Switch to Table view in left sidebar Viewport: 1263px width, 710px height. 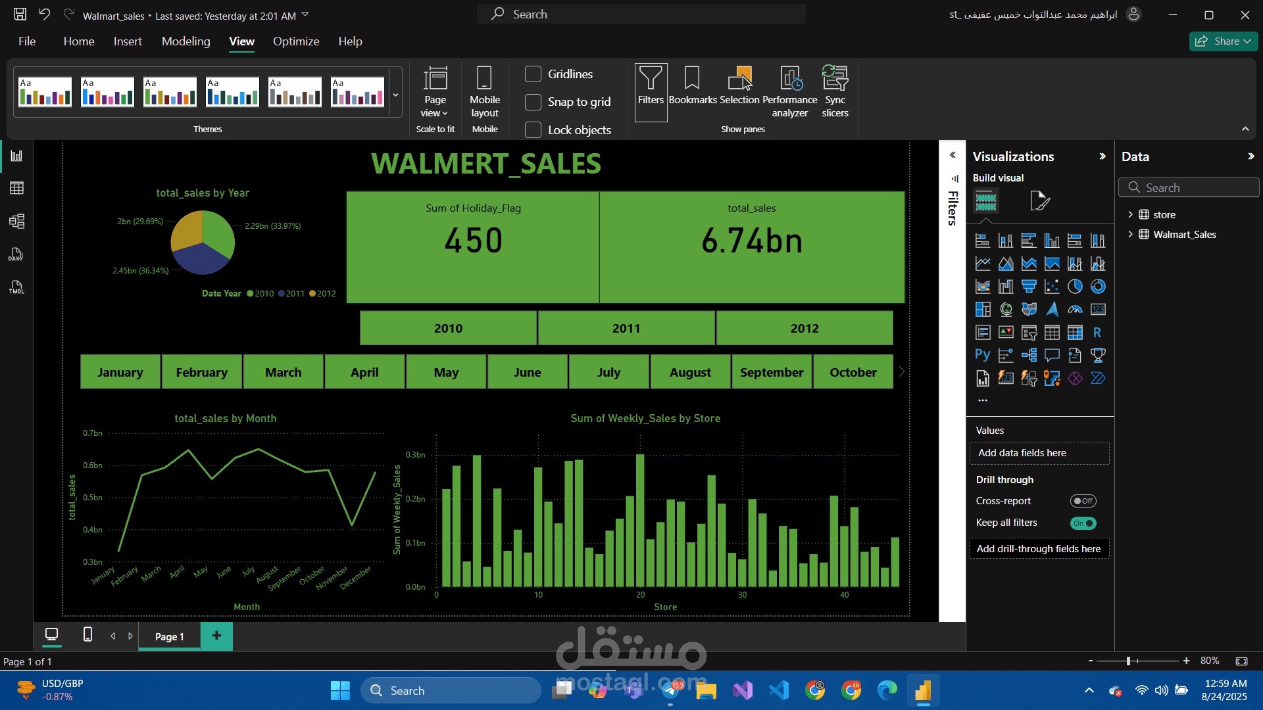[x=17, y=189]
